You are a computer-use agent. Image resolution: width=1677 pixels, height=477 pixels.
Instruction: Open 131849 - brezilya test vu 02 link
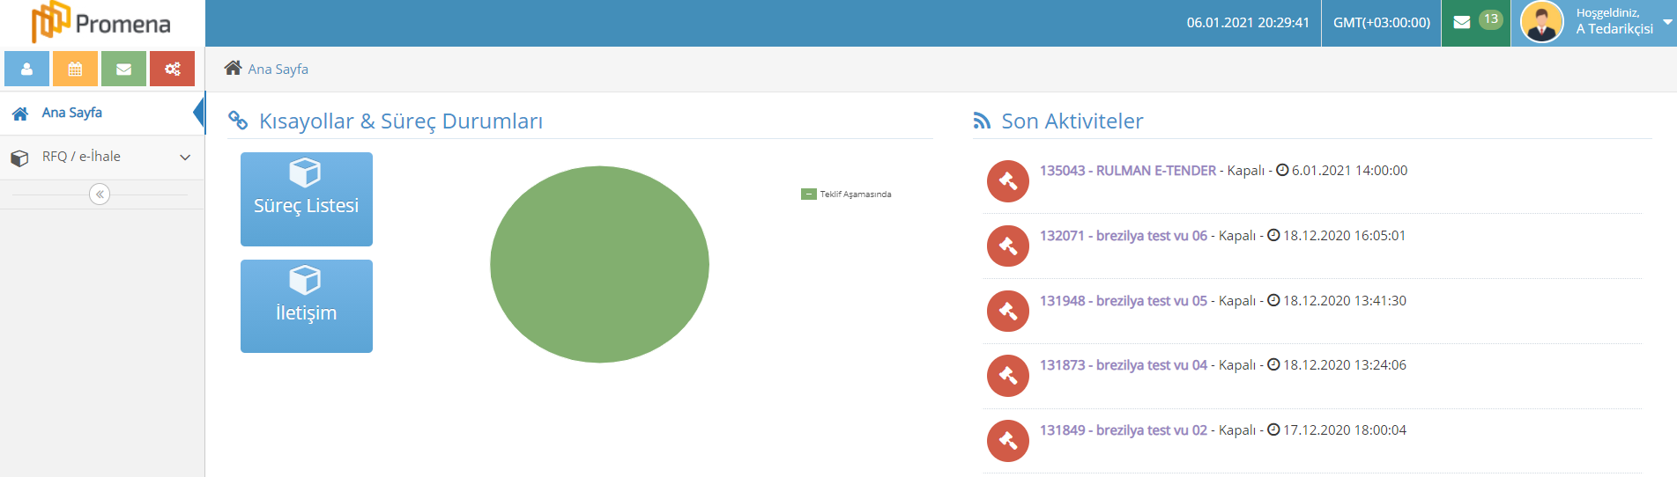click(x=1124, y=430)
